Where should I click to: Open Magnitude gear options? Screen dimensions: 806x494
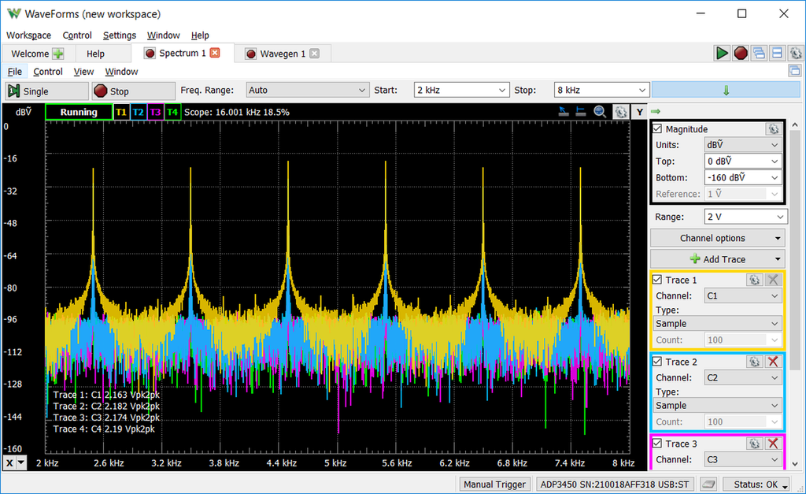tap(773, 129)
